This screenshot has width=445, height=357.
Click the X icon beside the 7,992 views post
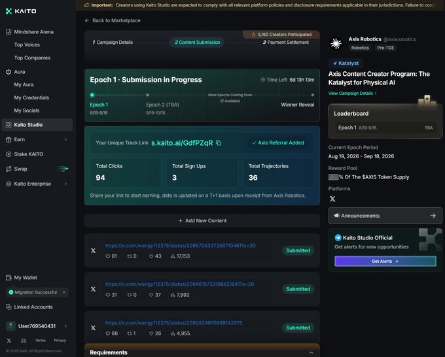[93, 289]
